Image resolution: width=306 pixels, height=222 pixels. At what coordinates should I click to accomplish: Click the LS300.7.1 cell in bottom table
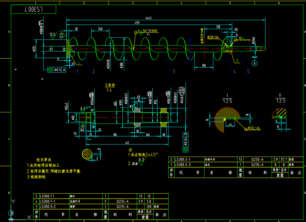48,196
